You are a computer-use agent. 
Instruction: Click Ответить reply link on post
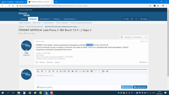[143, 62]
